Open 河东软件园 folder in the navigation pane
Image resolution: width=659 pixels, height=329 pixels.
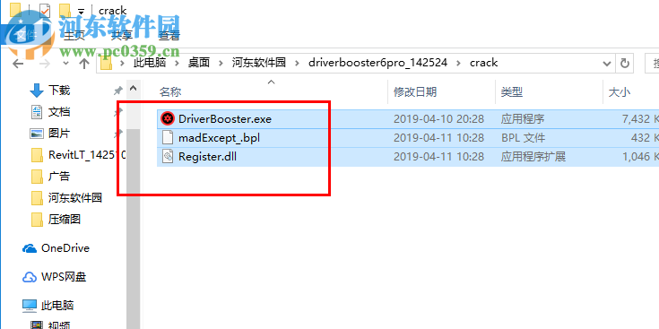point(74,197)
